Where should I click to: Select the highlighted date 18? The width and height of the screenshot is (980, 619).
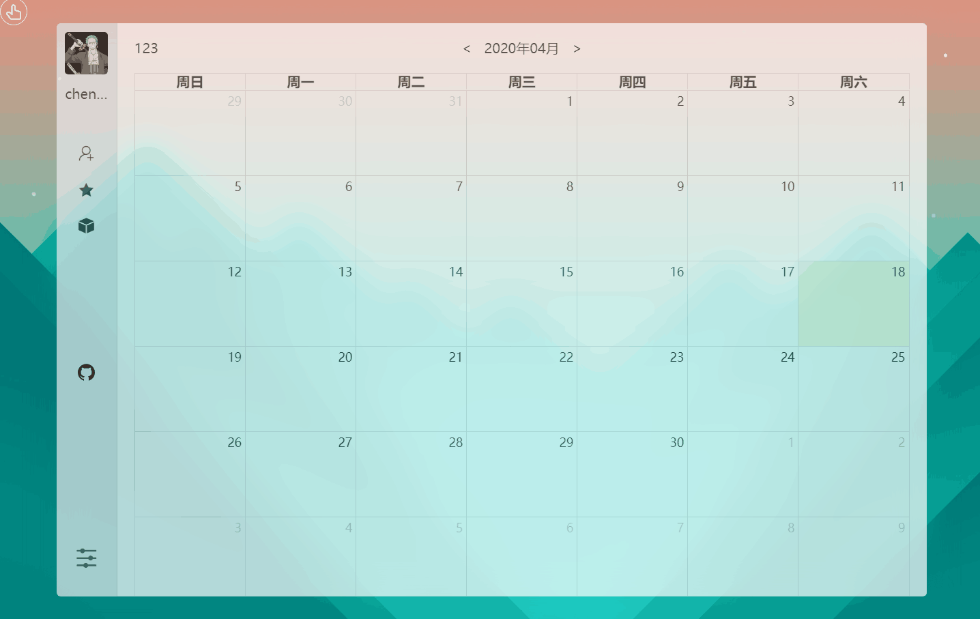(x=853, y=304)
